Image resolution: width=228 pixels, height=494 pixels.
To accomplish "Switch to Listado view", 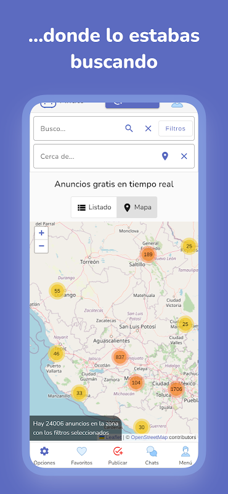I will (94, 207).
